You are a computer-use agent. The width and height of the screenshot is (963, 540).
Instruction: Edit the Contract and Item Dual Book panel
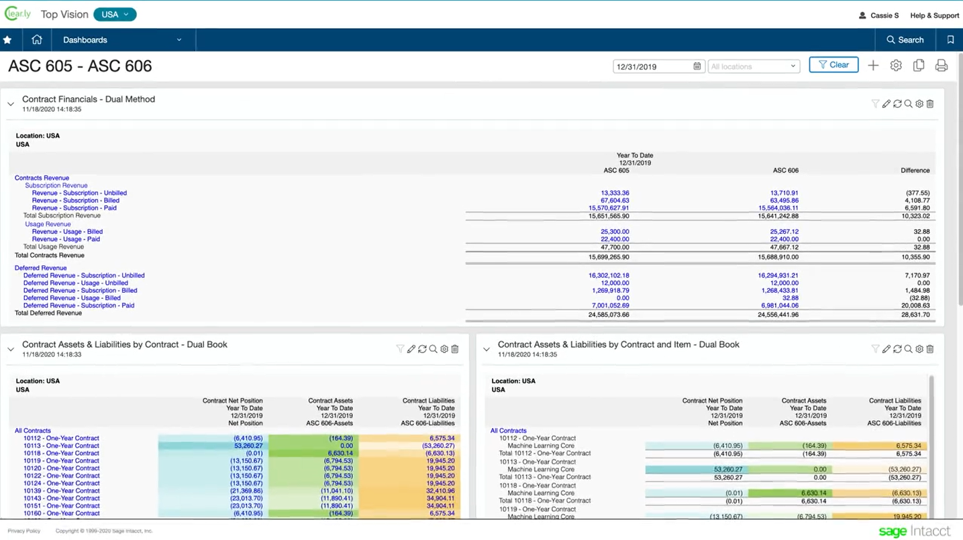(x=886, y=349)
